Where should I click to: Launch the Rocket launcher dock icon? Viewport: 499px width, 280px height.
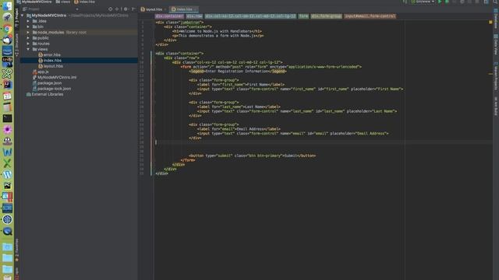(7, 17)
